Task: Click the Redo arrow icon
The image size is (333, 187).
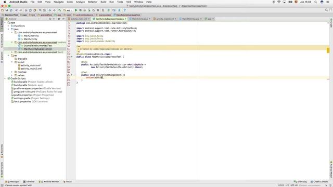Action: coord(21,10)
